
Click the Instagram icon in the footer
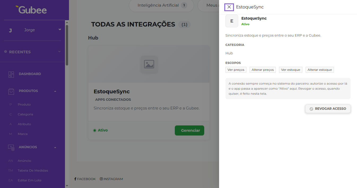[x=101, y=179]
